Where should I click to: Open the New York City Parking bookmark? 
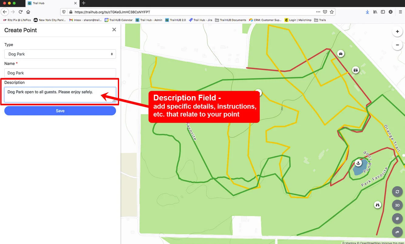(50, 20)
